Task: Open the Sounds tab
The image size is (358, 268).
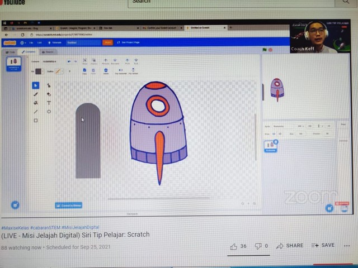Action: pos(48,52)
